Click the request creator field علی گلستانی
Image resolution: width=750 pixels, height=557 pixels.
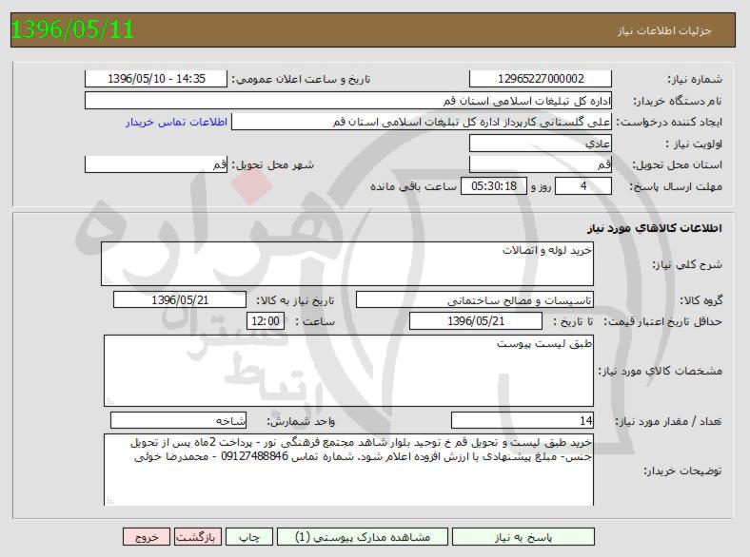coord(422,122)
